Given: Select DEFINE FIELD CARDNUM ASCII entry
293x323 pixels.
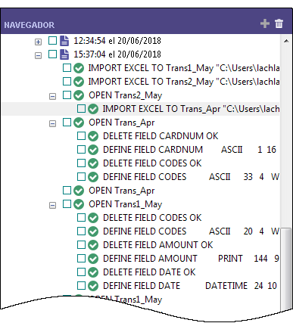Looking at the screenshot, I should pyautogui.click(x=189, y=150).
